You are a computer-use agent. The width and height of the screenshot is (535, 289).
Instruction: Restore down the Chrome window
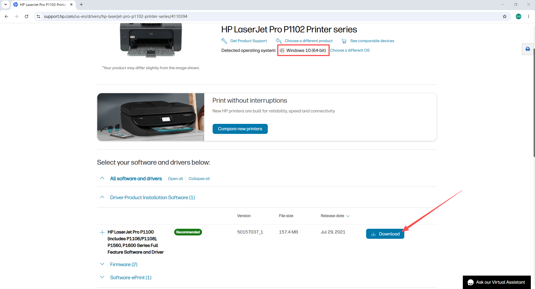point(516,4)
